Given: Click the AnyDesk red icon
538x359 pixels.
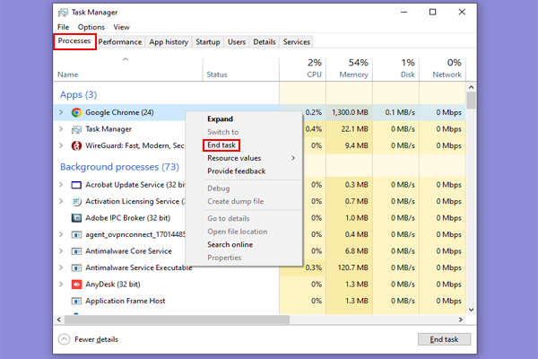Looking at the screenshot, I should (76, 285).
